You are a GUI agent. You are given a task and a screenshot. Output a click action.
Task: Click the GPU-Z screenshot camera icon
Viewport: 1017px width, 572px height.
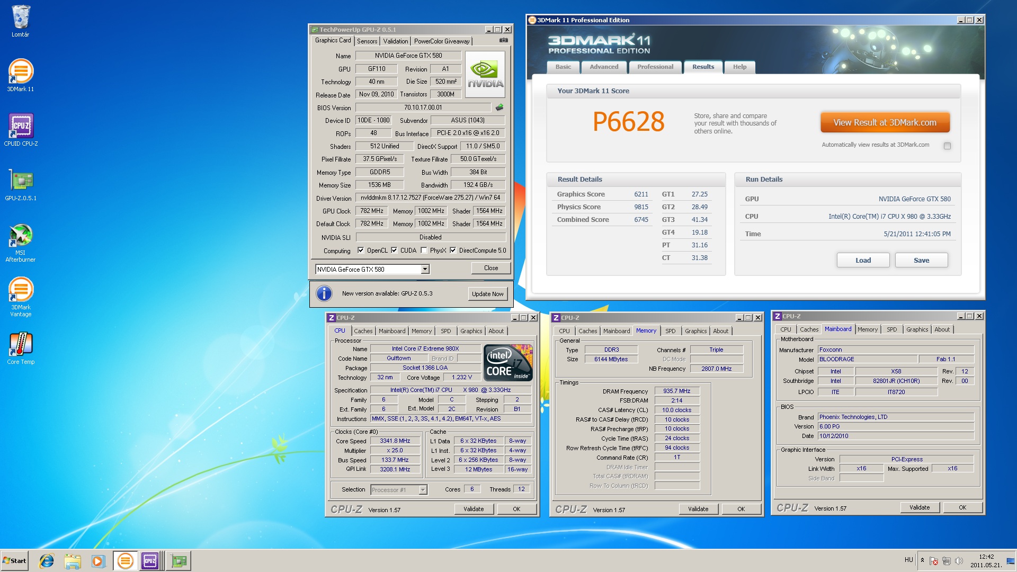[x=503, y=40]
